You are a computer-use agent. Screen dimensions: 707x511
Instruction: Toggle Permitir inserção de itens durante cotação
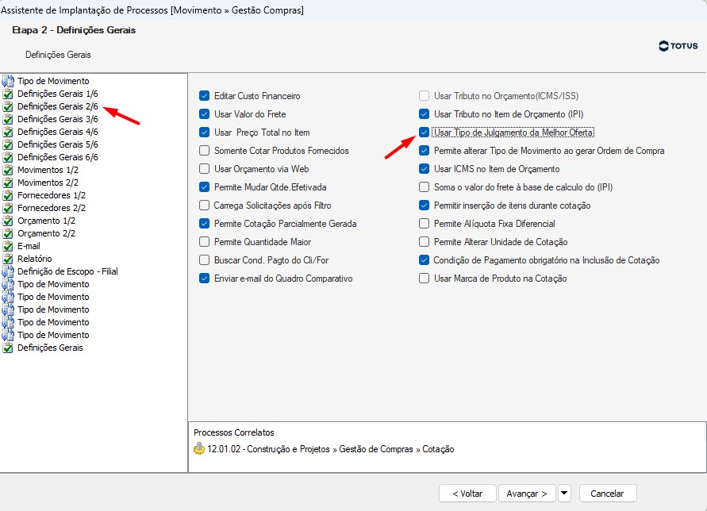click(424, 206)
